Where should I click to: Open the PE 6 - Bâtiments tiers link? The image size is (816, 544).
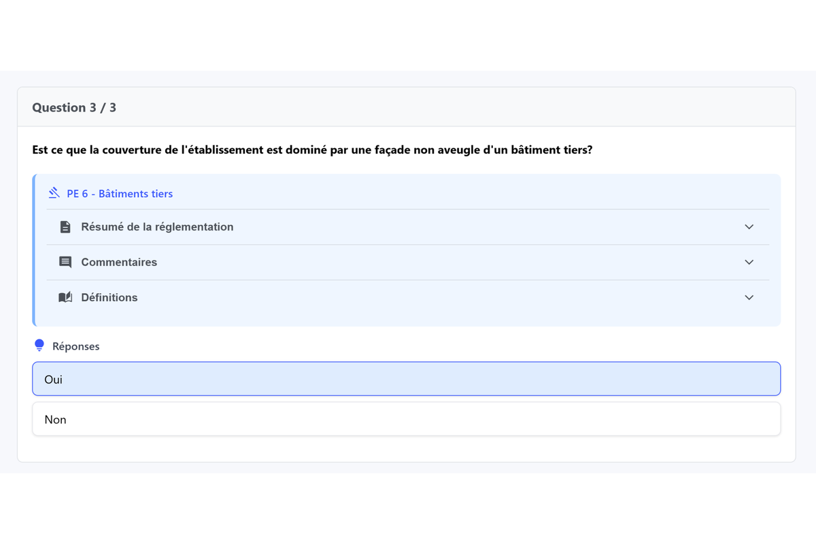pyautogui.click(x=120, y=194)
